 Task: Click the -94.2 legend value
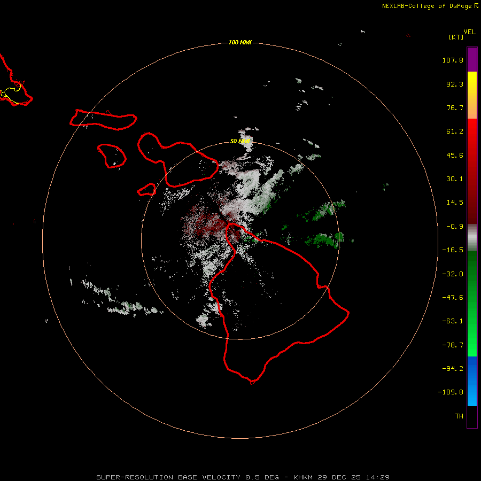pos(453,368)
